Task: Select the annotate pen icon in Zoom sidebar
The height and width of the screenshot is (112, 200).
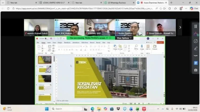Action: tap(196, 49)
